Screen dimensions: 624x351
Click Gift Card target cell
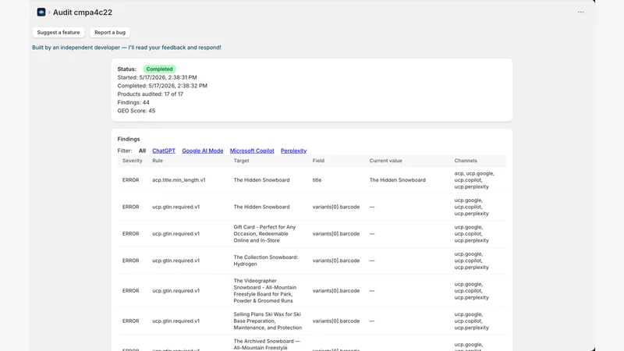point(264,233)
